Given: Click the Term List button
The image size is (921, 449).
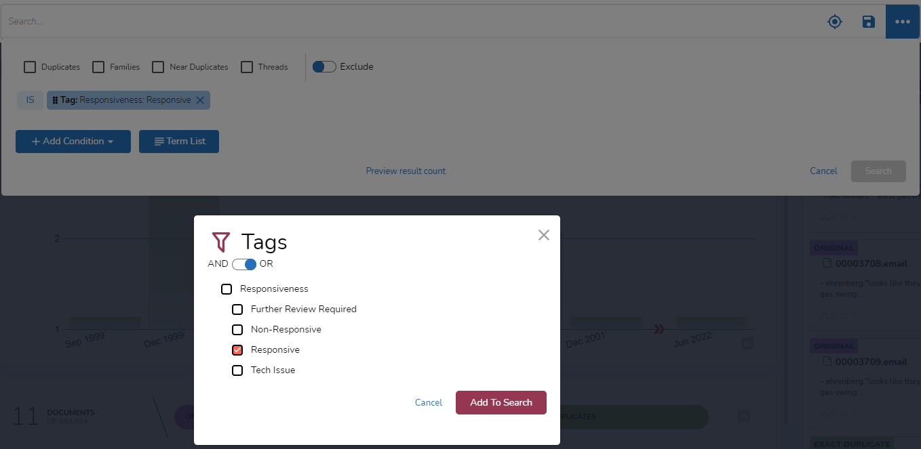Looking at the screenshot, I should [179, 142].
